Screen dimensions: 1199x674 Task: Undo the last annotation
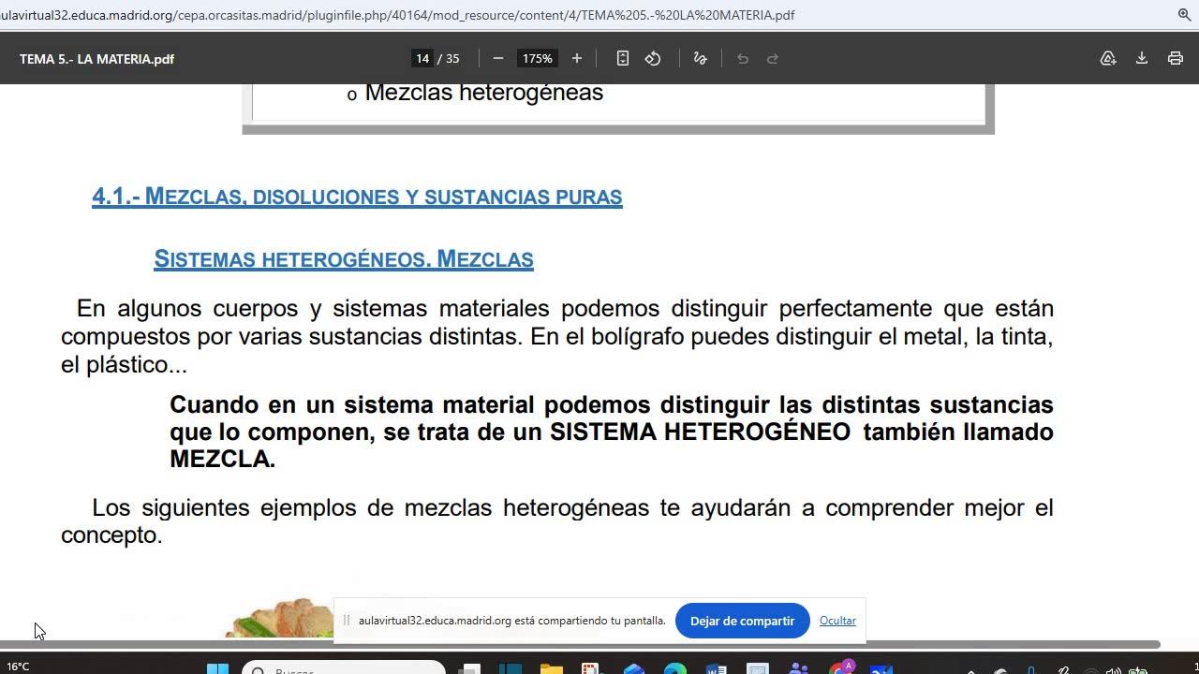(743, 58)
